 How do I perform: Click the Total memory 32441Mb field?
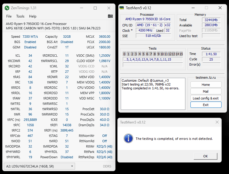211,20
